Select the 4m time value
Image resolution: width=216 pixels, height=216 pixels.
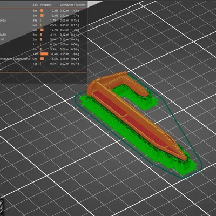coord(35,11)
